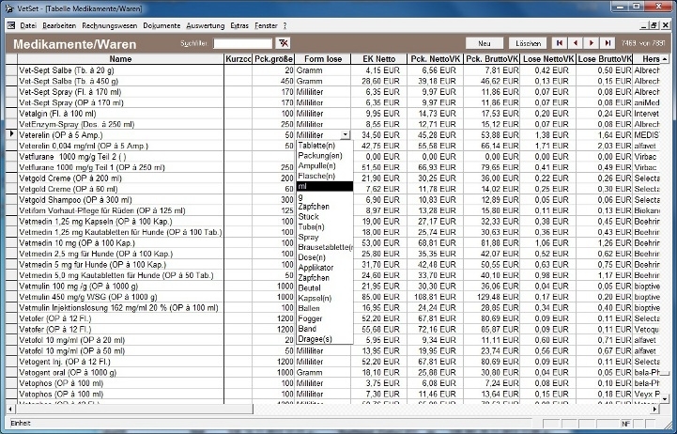Open the Bearbeiten menu
Image resolution: width=677 pixels, height=434 pixels.
click(x=59, y=26)
